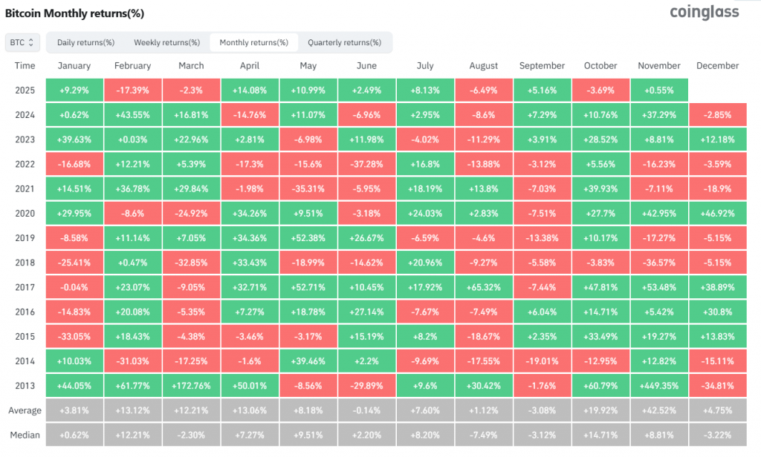
Task: Switch to the Weekly returns(%) tab
Action: tap(166, 42)
